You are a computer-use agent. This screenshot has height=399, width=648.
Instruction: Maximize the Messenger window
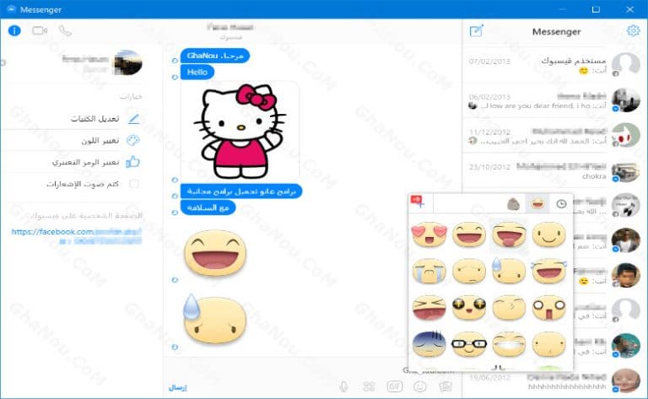click(x=596, y=9)
